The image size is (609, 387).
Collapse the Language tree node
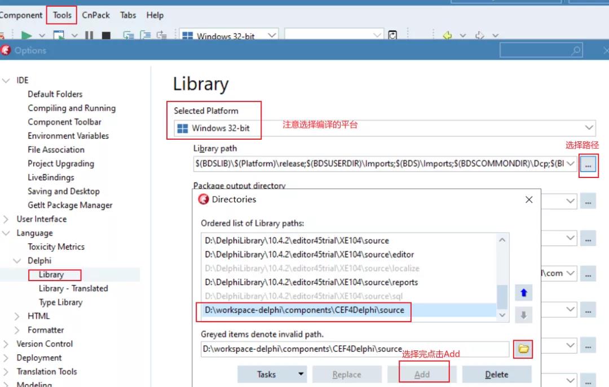pos(6,233)
